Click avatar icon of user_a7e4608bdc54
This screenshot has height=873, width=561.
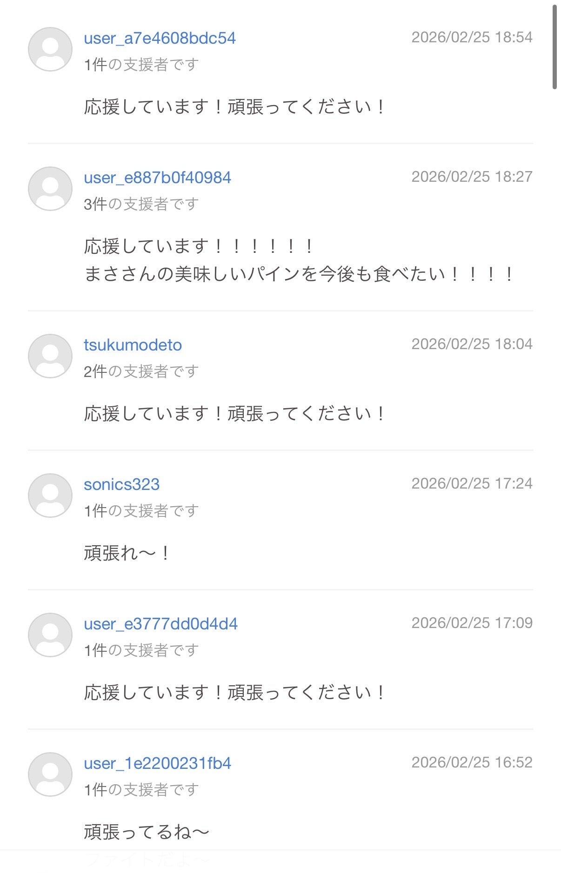[50, 49]
